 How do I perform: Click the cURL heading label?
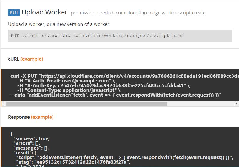(14, 59)
